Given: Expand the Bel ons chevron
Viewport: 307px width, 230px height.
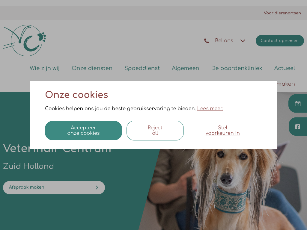Looking at the screenshot, I should [x=243, y=41].
